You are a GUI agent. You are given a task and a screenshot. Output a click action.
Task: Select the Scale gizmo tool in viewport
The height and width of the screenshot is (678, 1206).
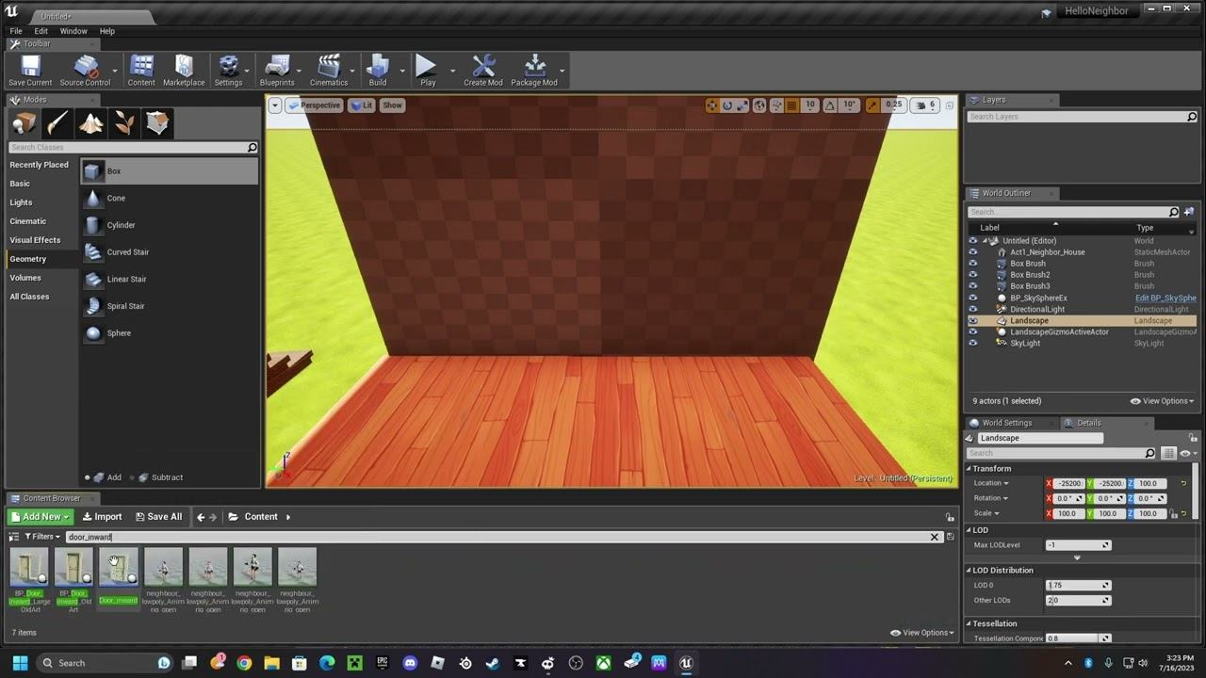point(742,105)
